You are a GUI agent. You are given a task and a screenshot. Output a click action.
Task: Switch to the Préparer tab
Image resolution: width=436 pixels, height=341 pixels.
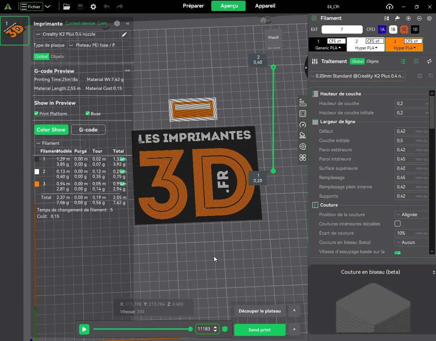coord(193,6)
